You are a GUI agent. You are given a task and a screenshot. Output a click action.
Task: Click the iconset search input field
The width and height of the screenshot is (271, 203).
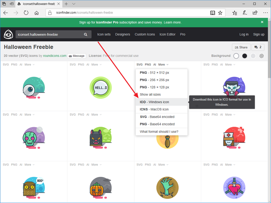49,34
